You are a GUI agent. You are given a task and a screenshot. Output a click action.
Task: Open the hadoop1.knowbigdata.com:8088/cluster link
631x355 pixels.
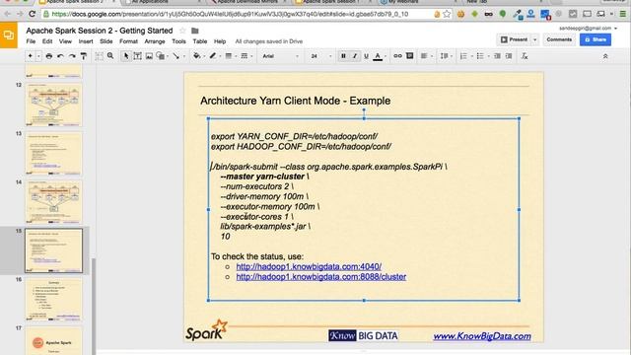coord(321,277)
